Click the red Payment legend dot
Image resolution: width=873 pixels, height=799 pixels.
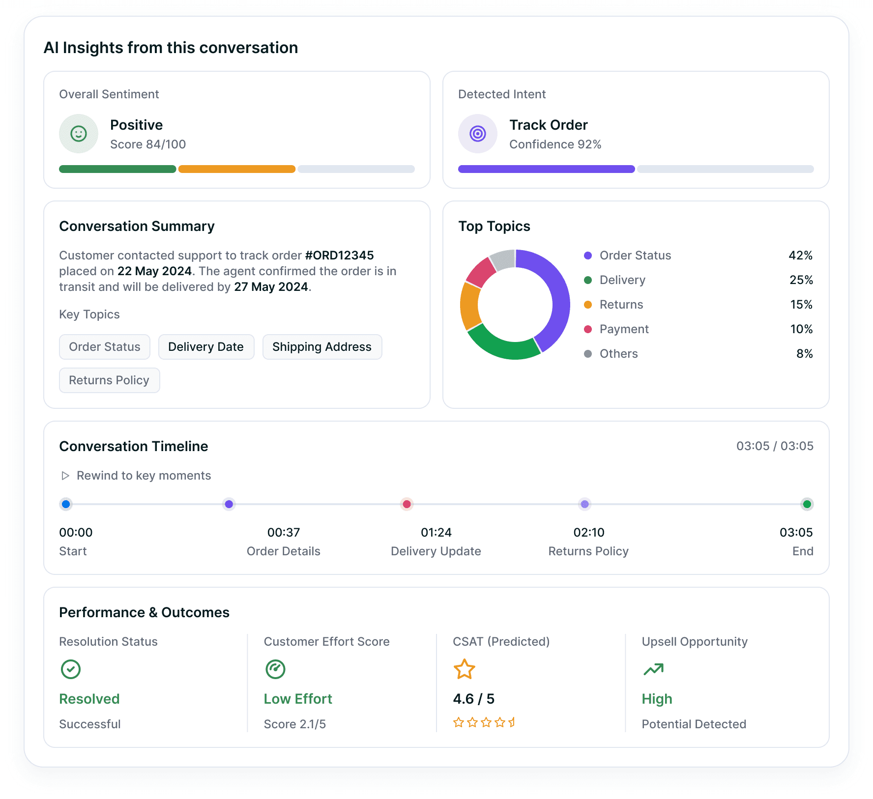[x=588, y=329]
